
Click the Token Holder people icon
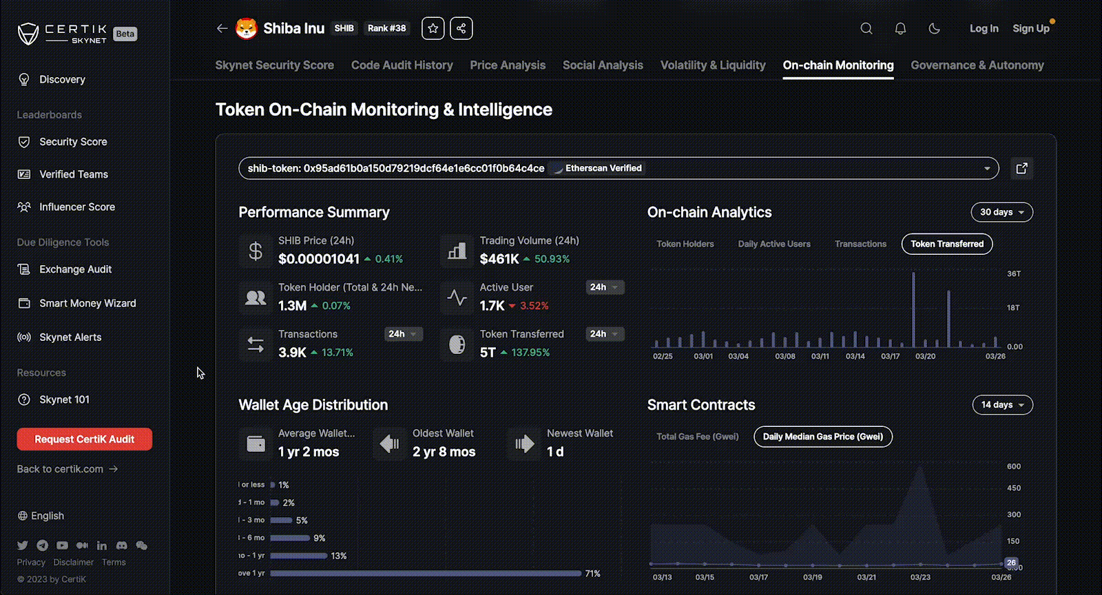point(256,298)
